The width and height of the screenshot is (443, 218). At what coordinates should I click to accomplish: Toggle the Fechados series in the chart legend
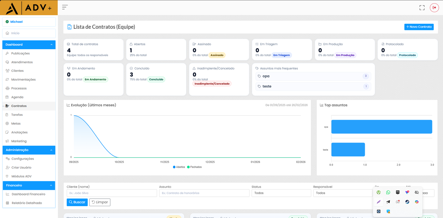coord(194,167)
